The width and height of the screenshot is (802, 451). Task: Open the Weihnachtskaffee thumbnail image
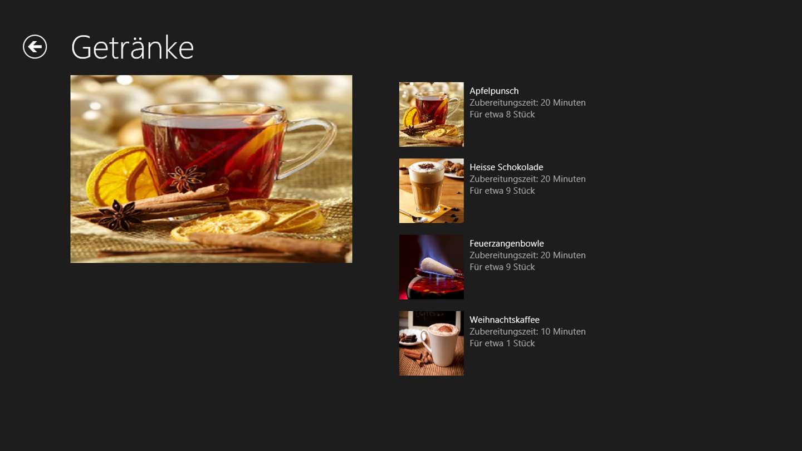[431, 344]
